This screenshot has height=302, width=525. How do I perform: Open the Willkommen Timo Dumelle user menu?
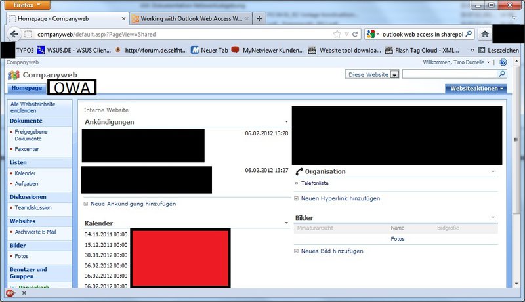tap(456, 62)
